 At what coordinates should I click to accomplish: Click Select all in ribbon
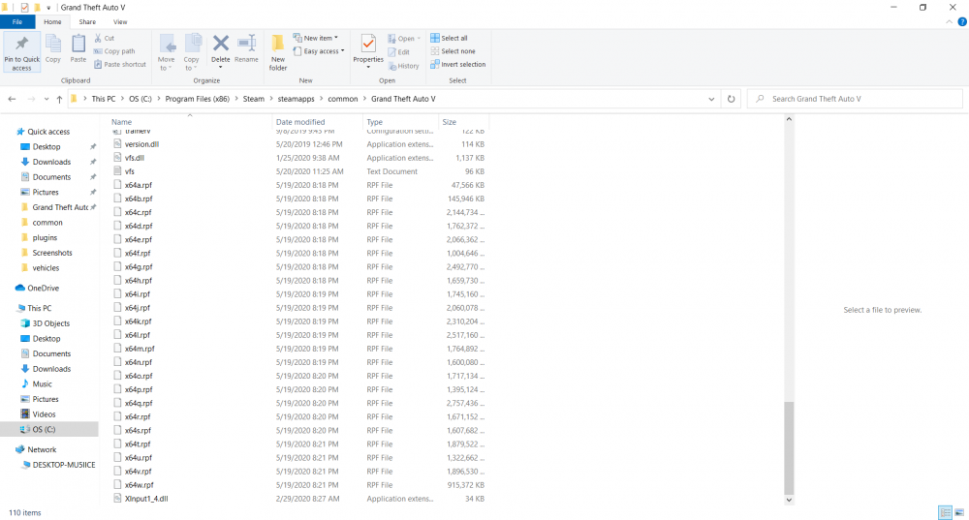pyautogui.click(x=453, y=38)
